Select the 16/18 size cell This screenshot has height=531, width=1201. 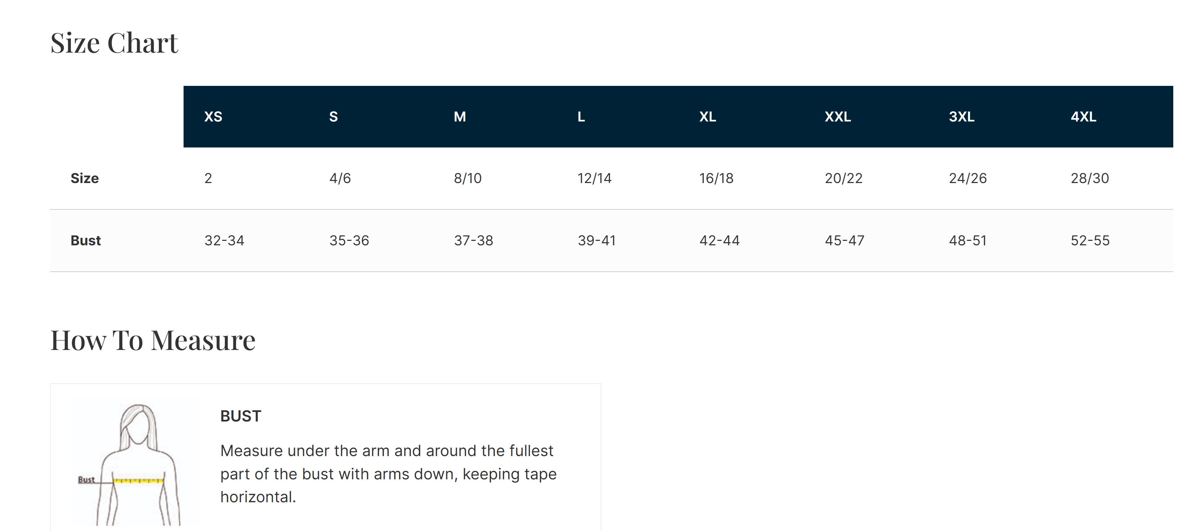coord(716,178)
